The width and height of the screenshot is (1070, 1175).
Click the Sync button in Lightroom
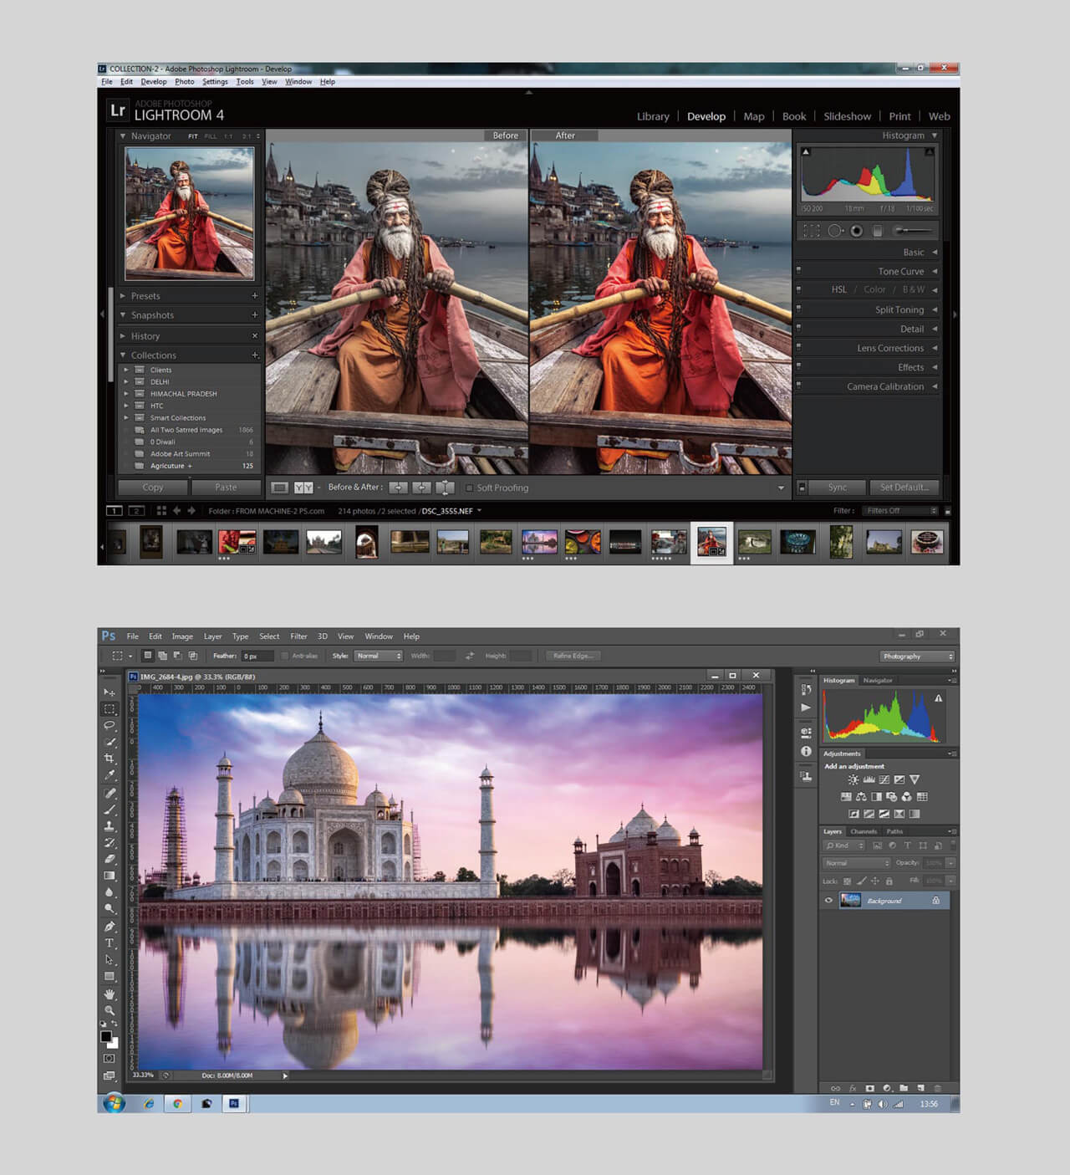point(837,488)
